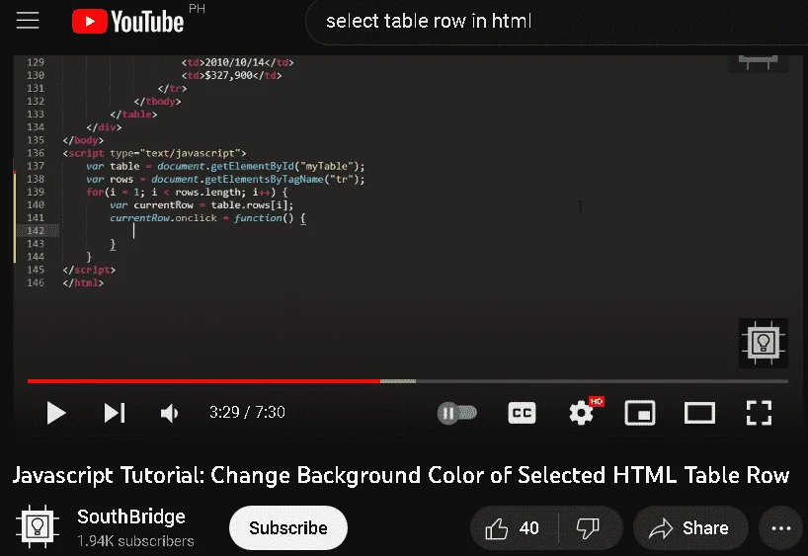808x556 pixels.
Task: Subscribe to the SouthBridge channel
Action: click(288, 527)
